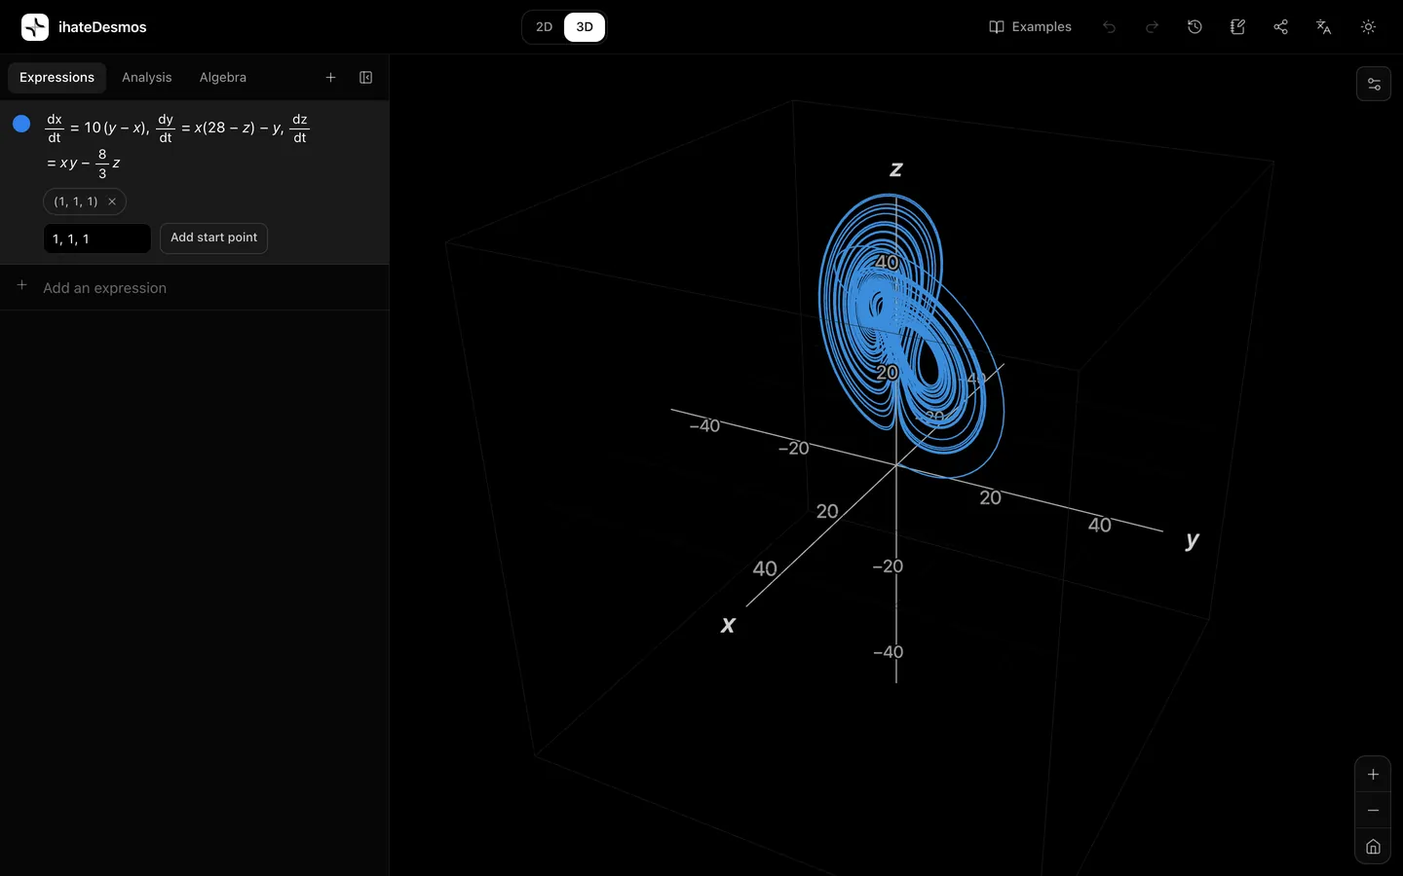1403x876 pixels.
Task: Remove the (1, 1, 1) start point chip
Action: 112,201
